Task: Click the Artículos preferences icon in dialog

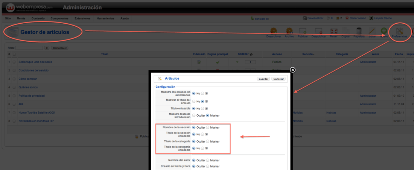Action: 160,79
